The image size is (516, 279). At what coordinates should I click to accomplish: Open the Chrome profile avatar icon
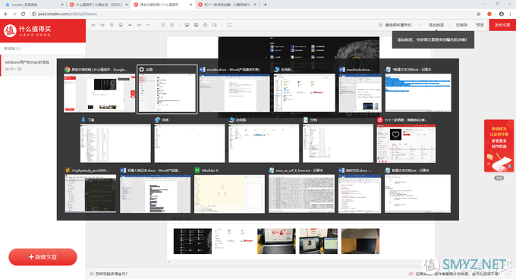point(501,14)
